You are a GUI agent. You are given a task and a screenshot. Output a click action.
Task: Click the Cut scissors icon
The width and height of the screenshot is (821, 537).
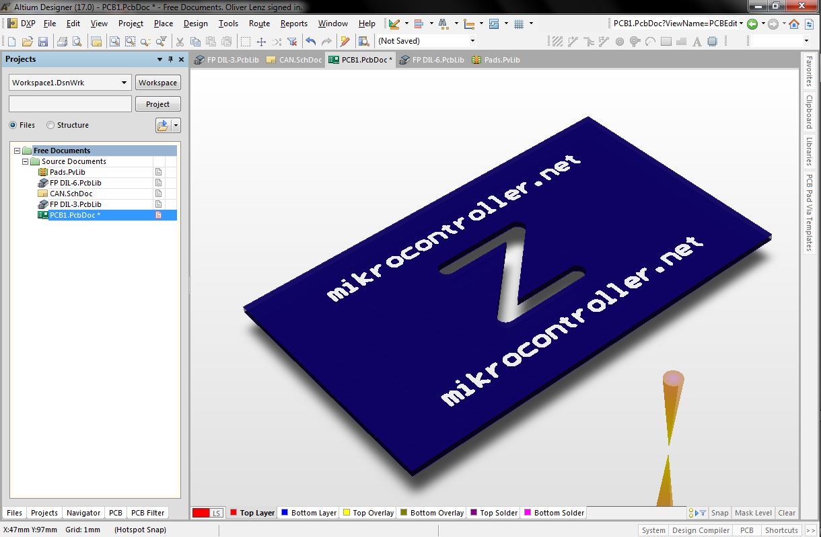point(180,42)
